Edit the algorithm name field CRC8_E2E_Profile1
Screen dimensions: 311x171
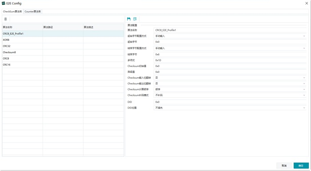[230, 30]
